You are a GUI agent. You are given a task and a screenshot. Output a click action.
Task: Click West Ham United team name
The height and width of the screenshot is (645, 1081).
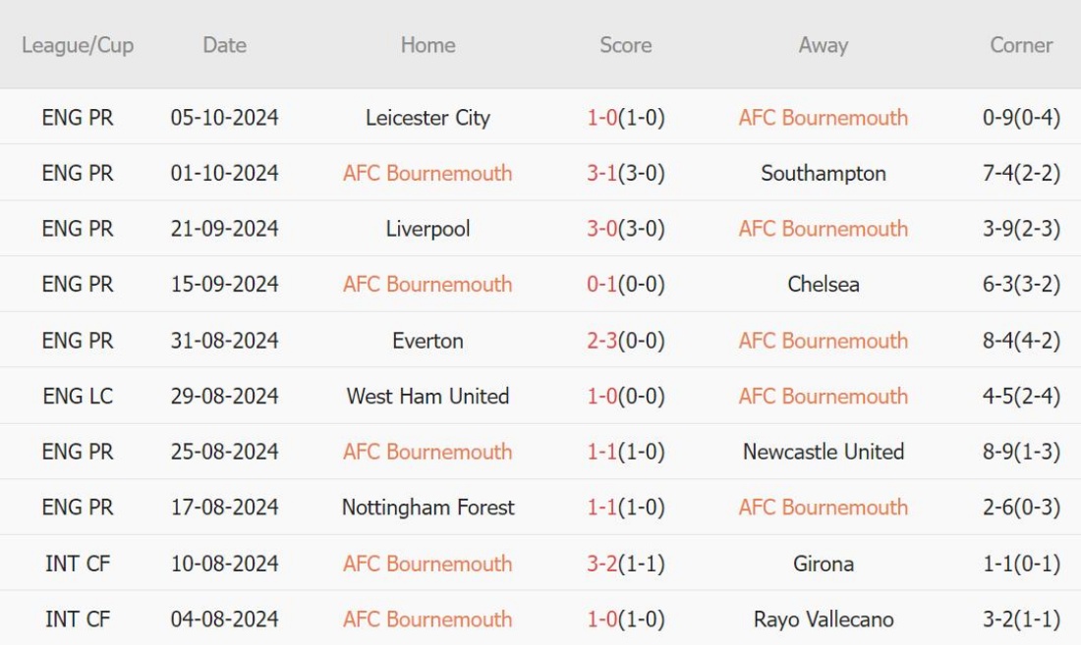(x=427, y=397)
